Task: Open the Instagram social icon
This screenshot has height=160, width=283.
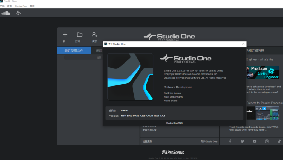Action: tap(267, 141)
